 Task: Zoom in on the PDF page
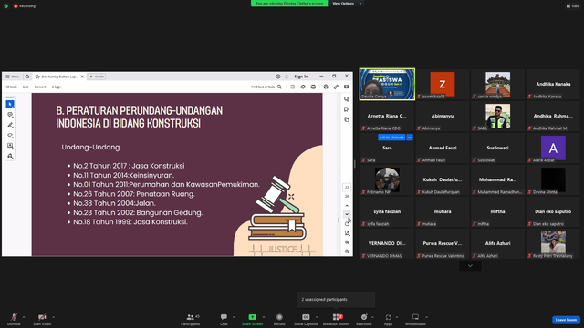(x=347, y=242)
